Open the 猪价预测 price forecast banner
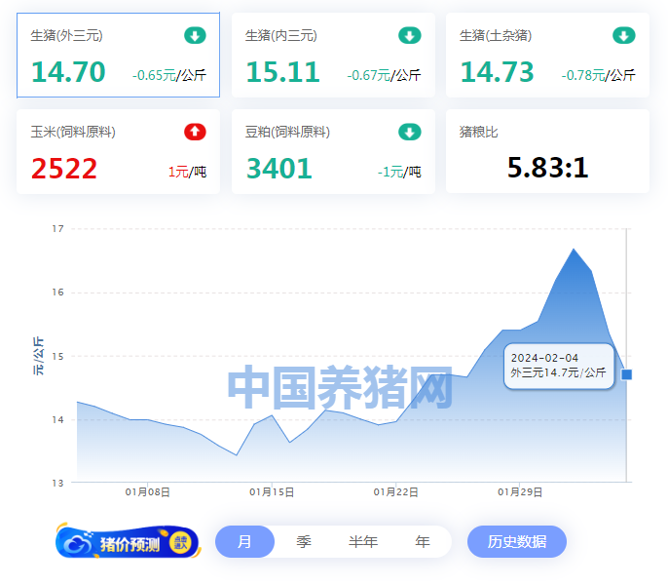Viewport: 668px width, 586px height. tap(128, 543)
